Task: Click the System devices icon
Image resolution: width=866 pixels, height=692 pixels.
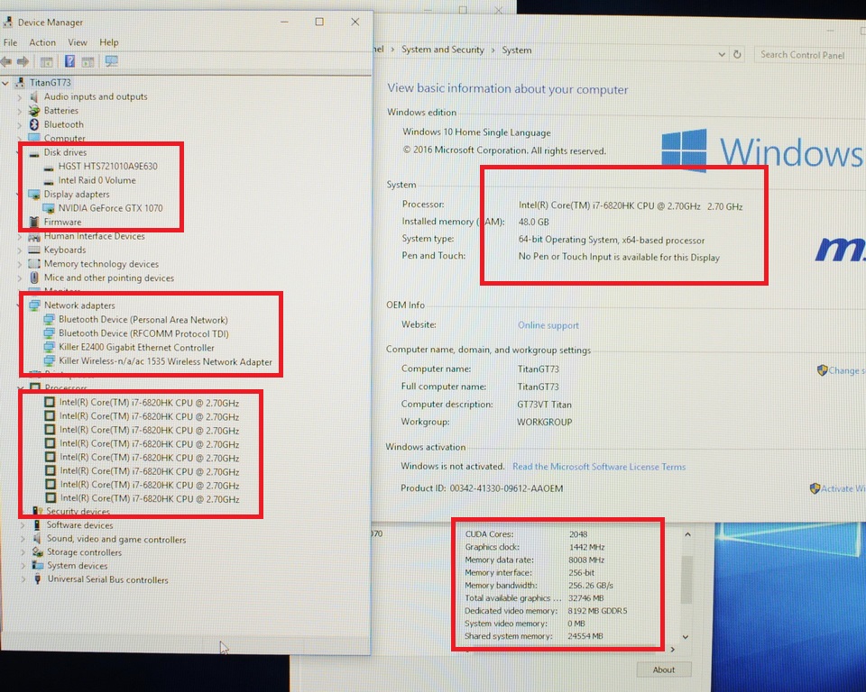Action: tap(38, 565)
